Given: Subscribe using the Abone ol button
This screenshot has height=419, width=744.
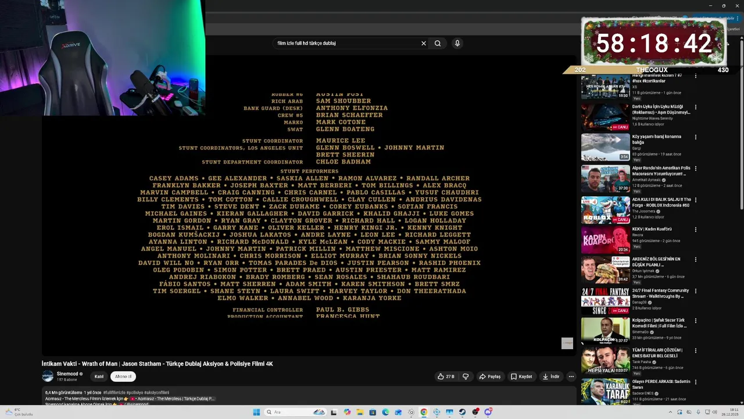Looking at the screenshot, I should point(123,377).
